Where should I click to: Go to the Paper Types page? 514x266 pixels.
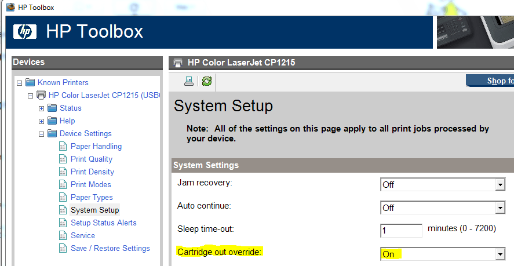tap(92, 197)
